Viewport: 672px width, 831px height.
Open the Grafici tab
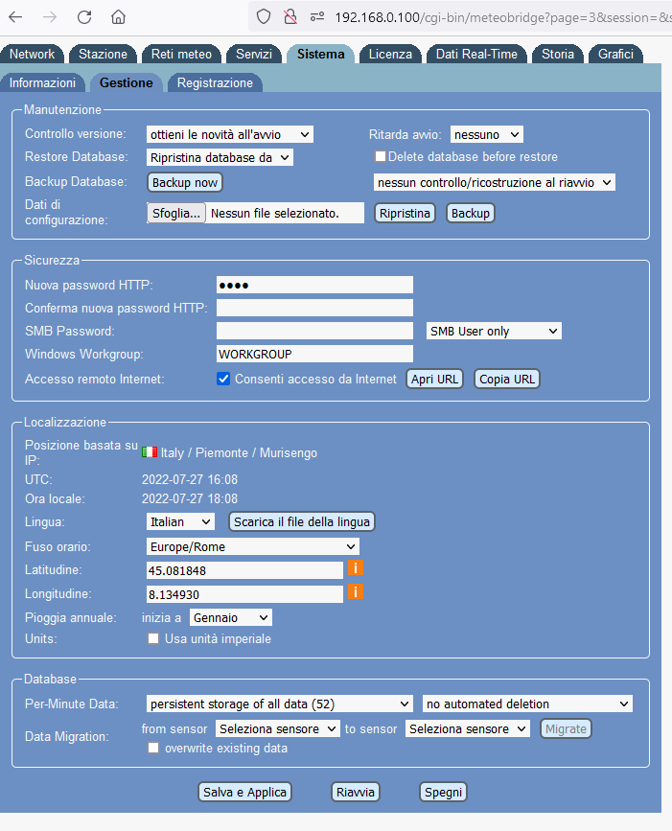tap(615, 54)
